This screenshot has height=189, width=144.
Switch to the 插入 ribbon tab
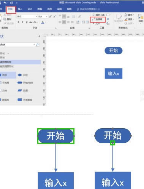click(x=20, y=9)
